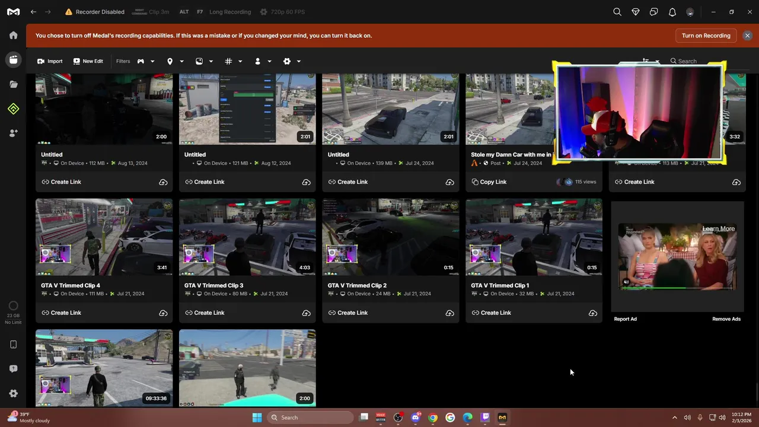759x427 pixels.
Task: Upload GTA V Trimmed Clip 1 to cloud
Action: tap(593, 313)
